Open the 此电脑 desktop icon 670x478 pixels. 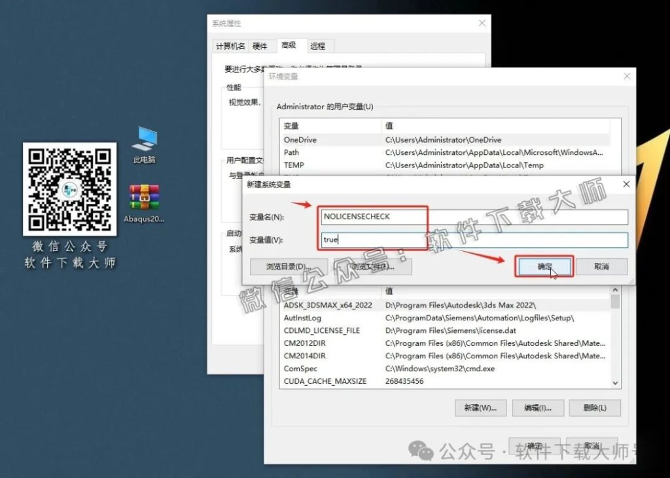144,139
